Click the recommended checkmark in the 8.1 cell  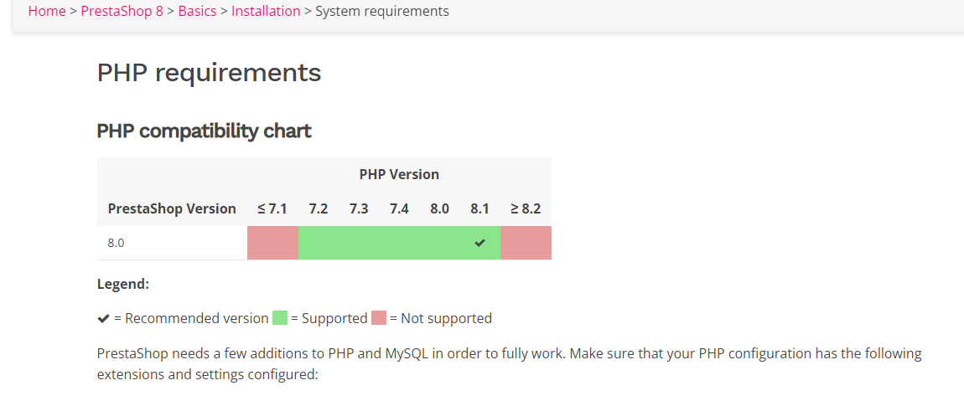pyautogui.click(x=479, y=243)
